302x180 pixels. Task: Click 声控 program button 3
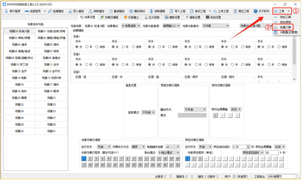coord(200,158)
